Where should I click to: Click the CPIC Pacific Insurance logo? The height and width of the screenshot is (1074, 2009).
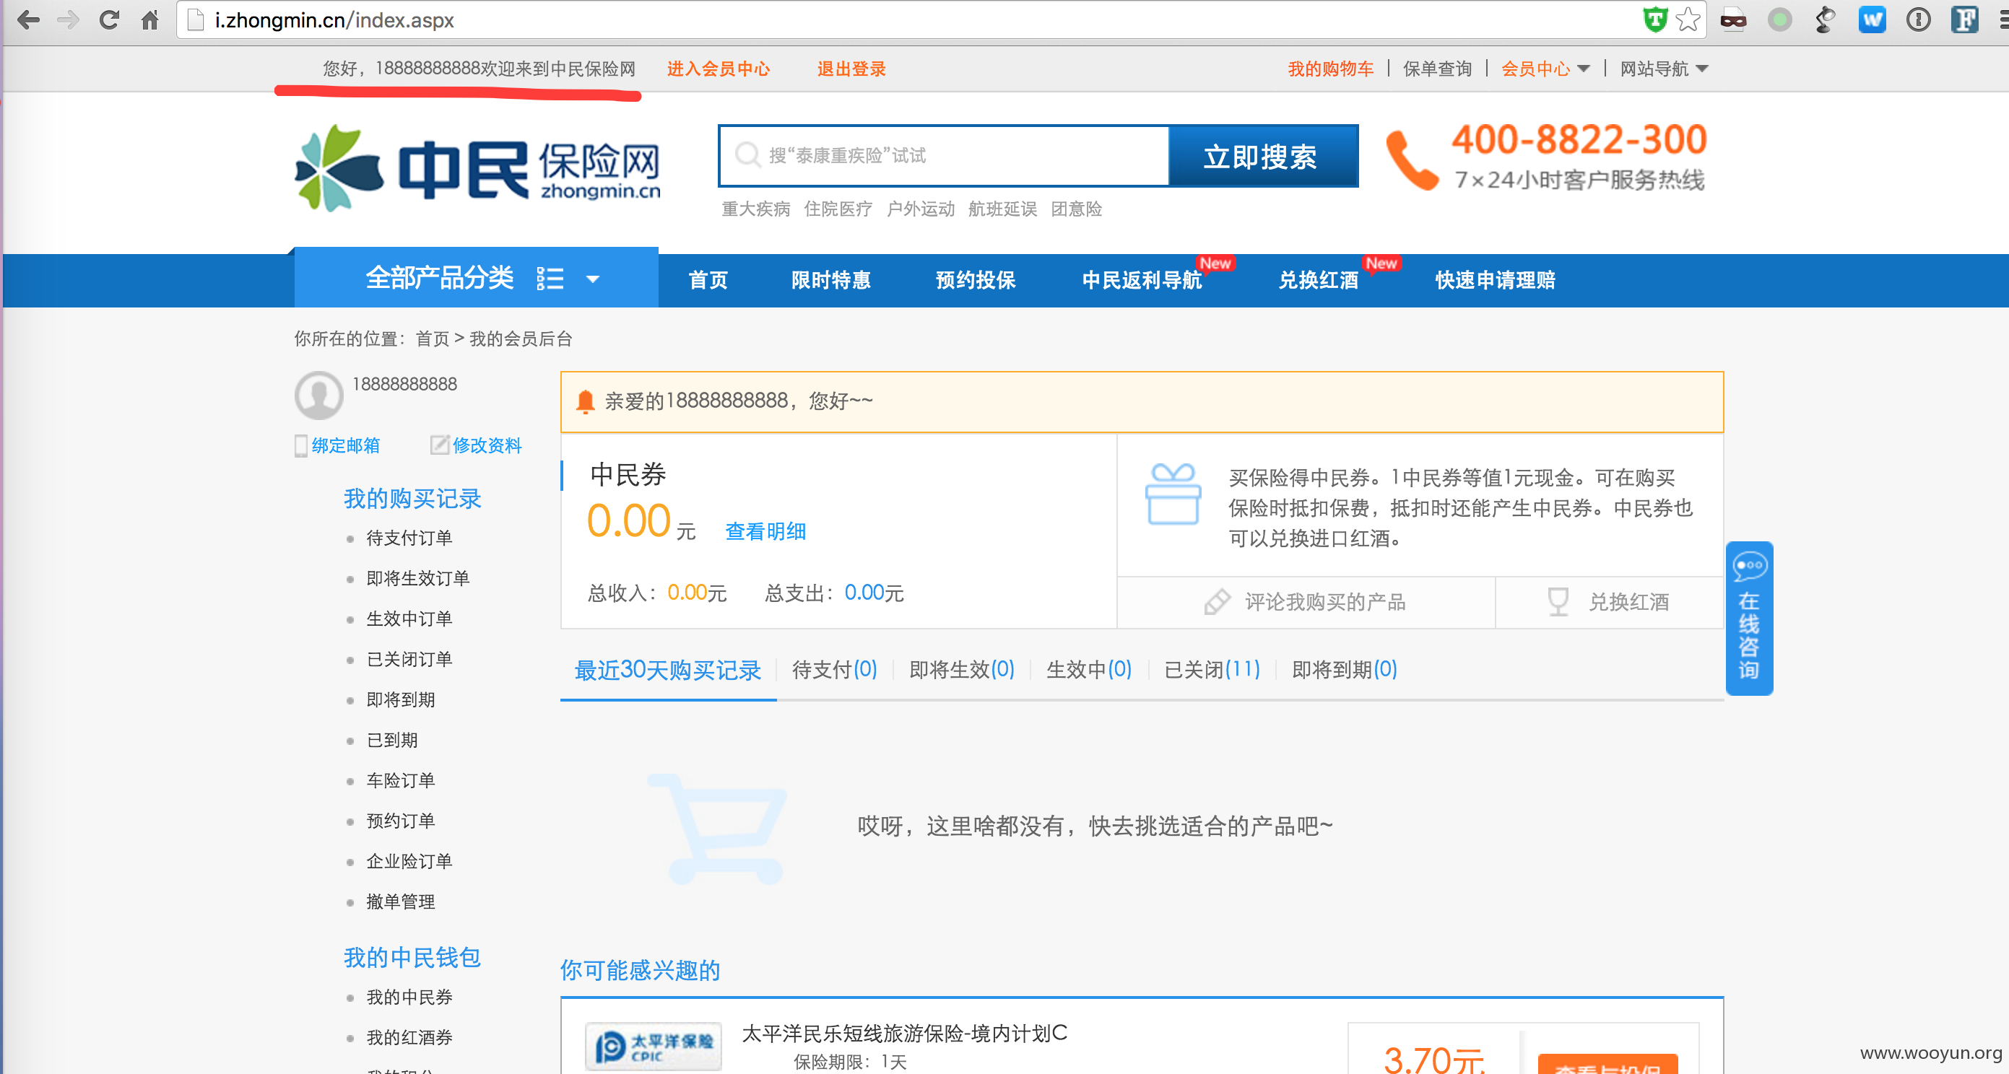(654, 1045)
